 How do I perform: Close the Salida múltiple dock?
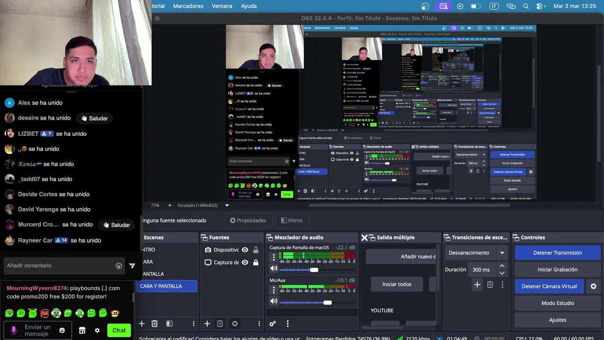coord(364,238)
